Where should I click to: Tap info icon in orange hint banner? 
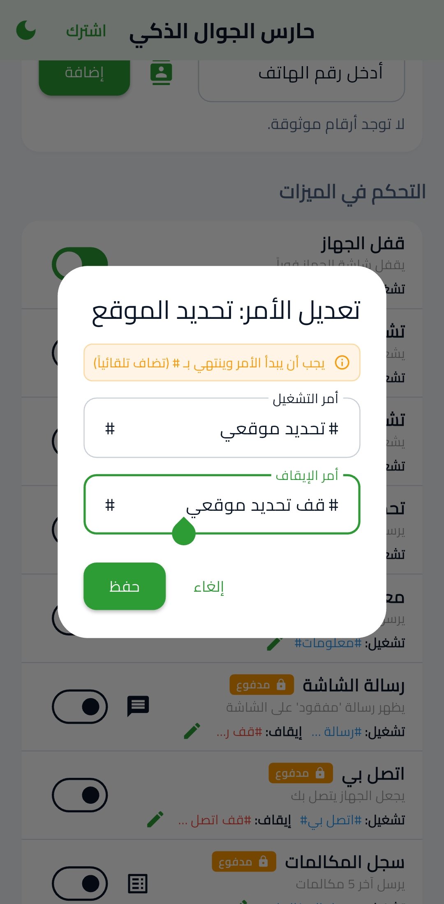[342, 362]
